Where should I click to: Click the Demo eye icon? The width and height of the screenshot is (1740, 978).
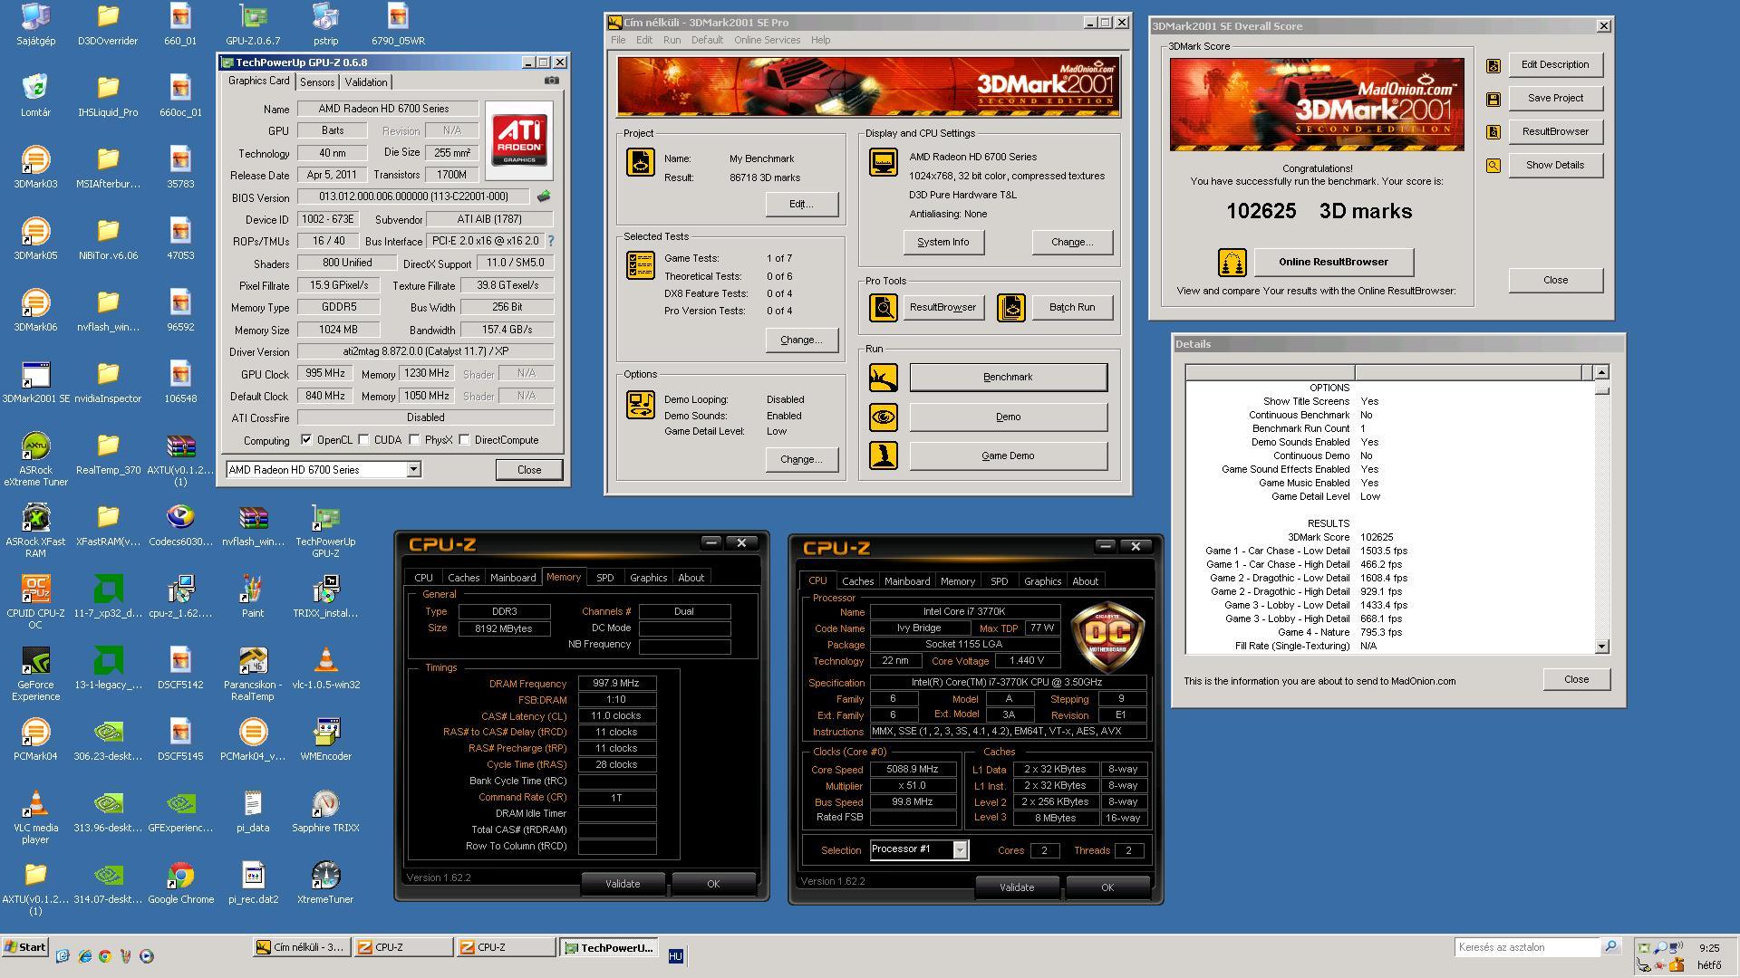tap(884, 417)
